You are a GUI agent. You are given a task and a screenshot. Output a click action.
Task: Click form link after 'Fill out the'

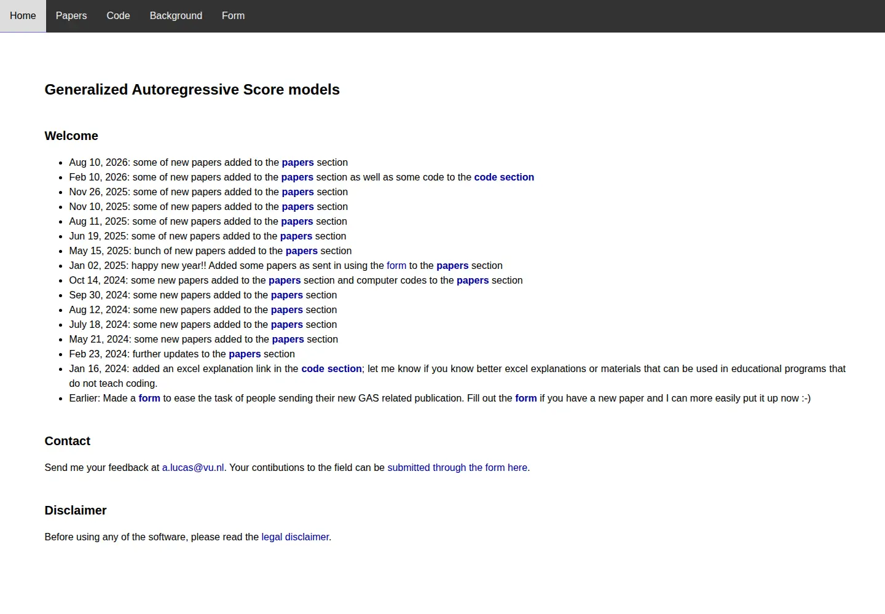click(526, 398)
